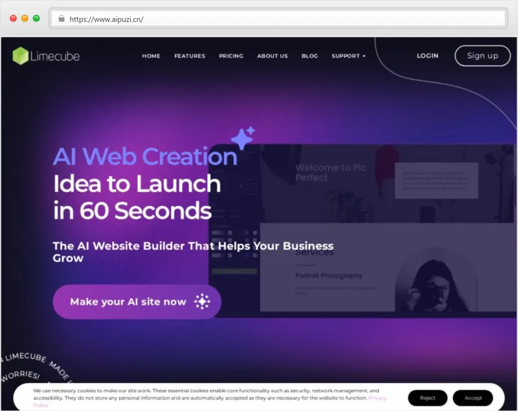This screenshot has height=411, width=518.
Task: Click the browser URL address field
Action: coord(278,19)
